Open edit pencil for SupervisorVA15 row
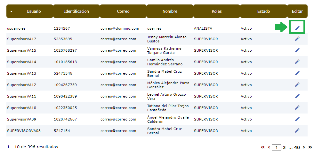314x154 pixels. (297, 50)
